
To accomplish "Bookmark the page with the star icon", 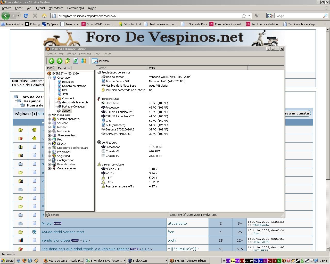I will (244, 16).
